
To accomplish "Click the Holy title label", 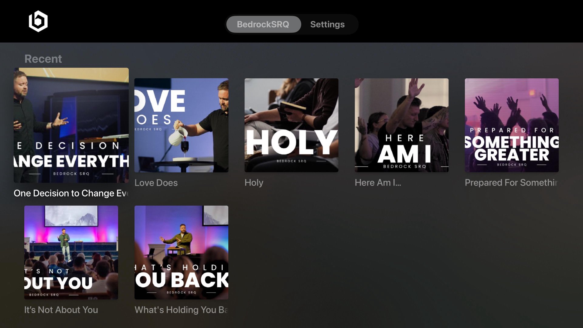I will (x=254, y=183).
